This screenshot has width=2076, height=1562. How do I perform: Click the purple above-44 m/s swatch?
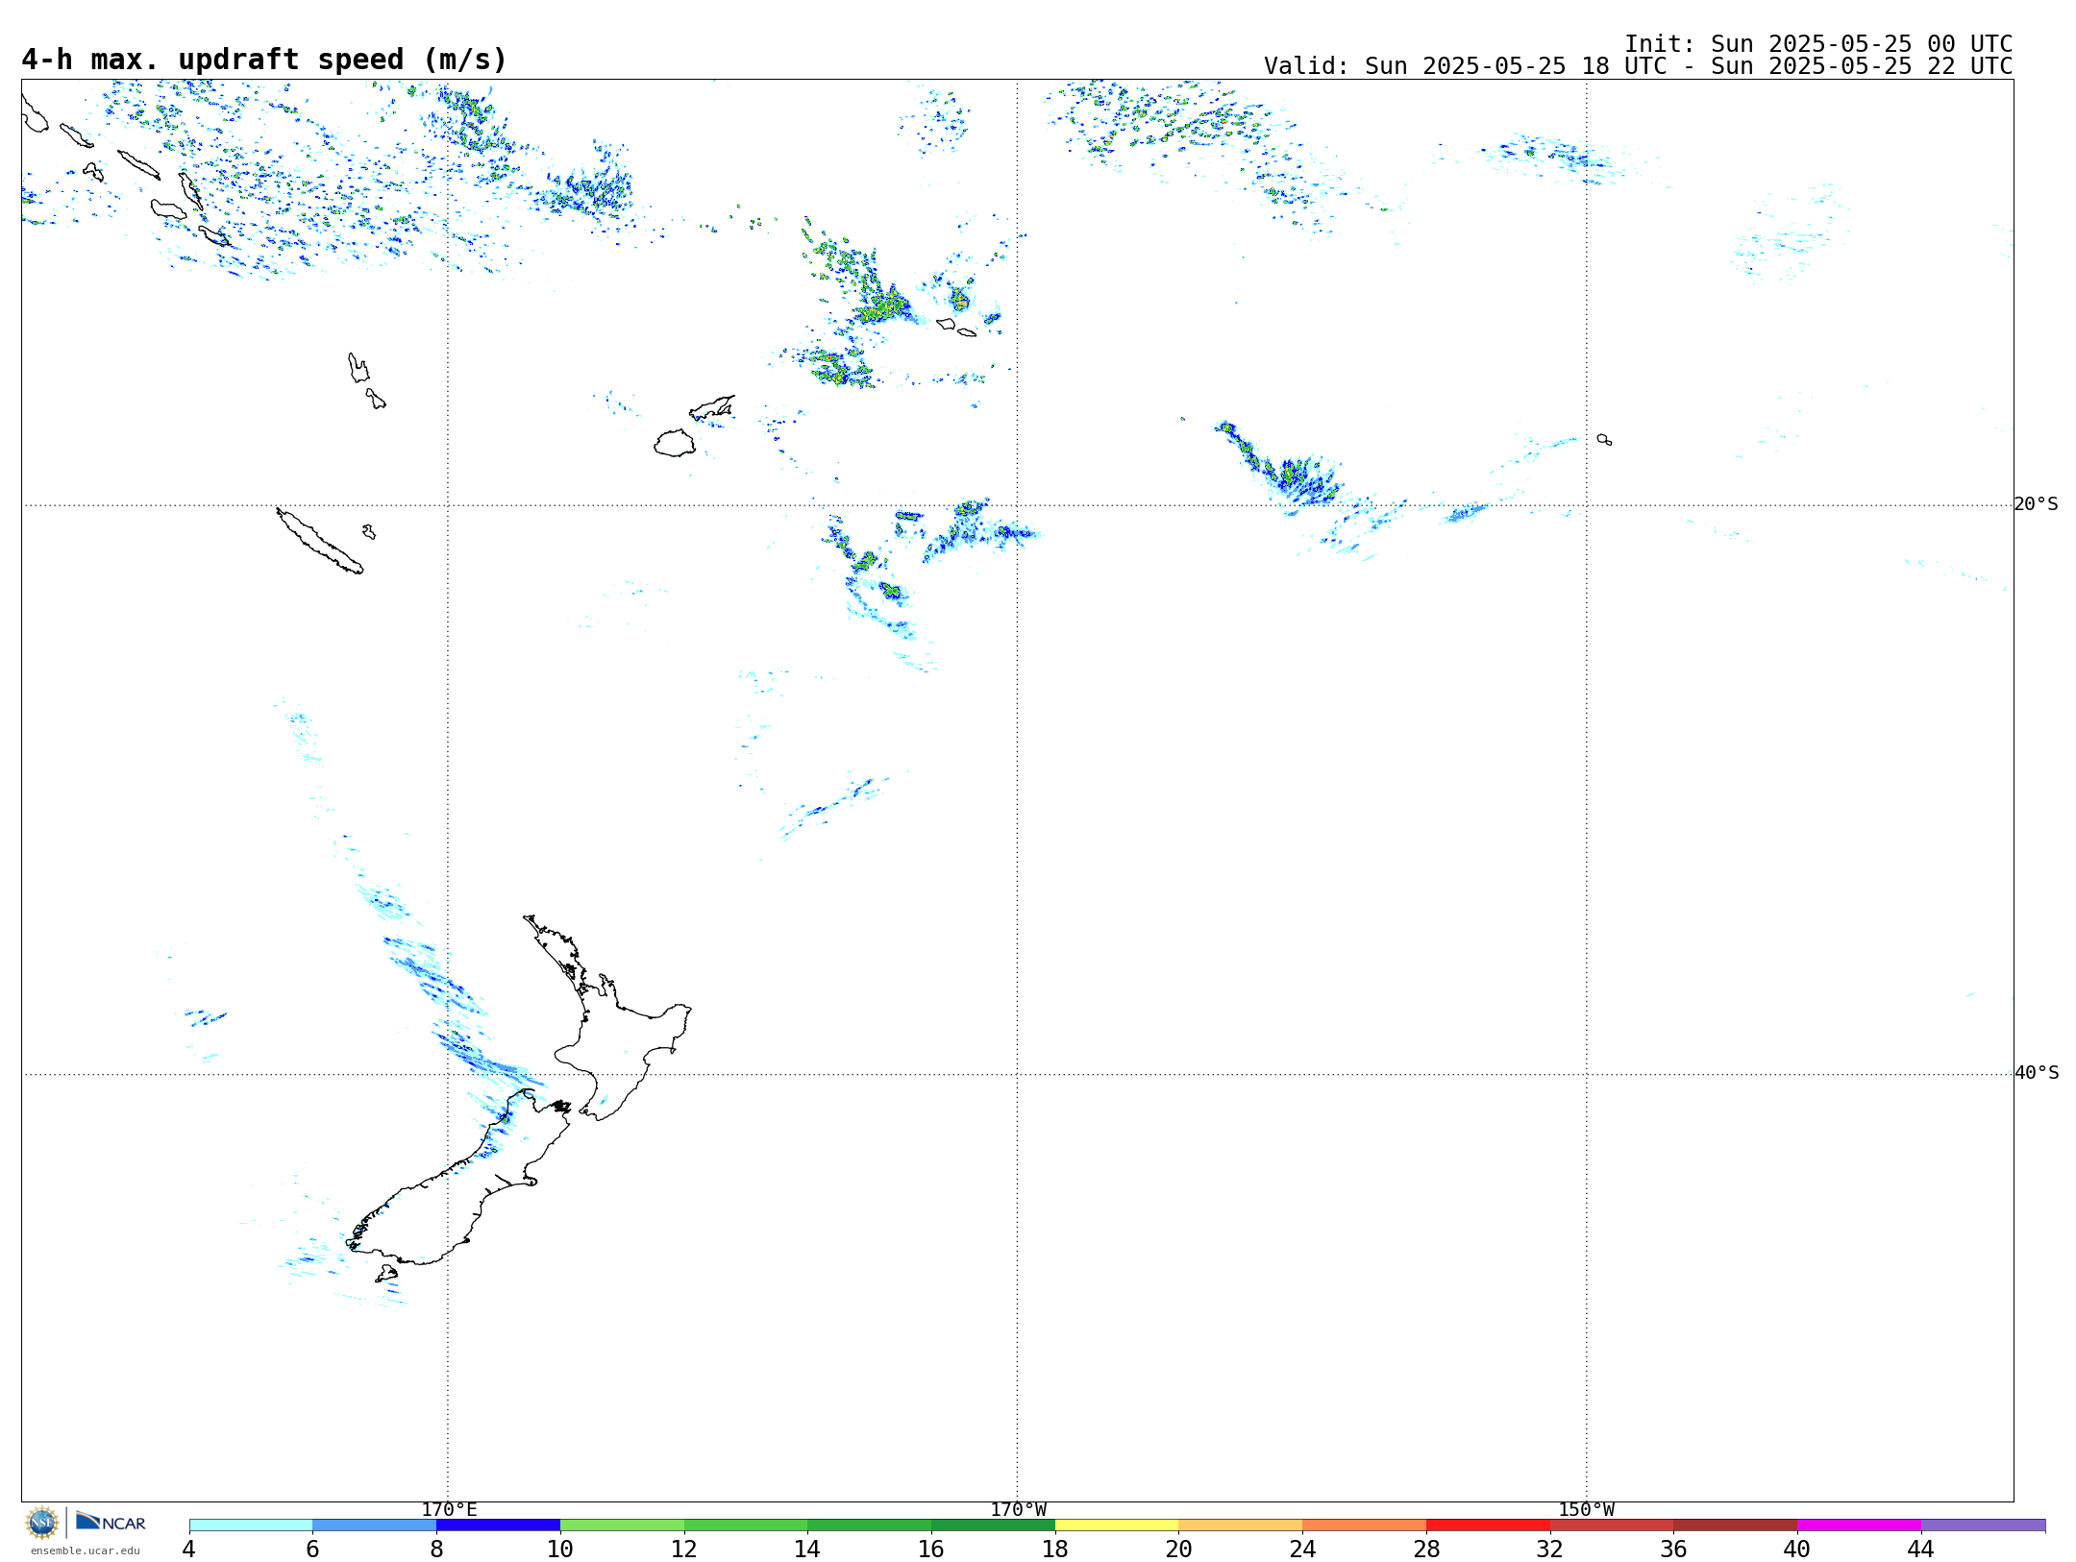[x=1983, y=1525]
